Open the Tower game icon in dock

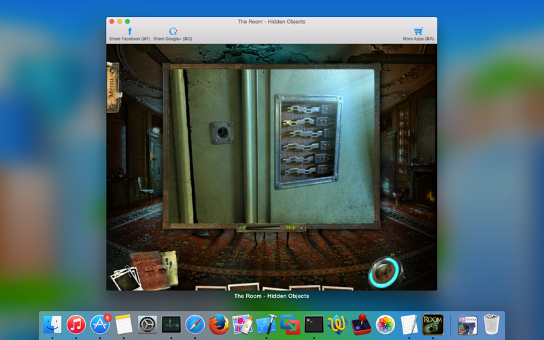[x=467, y=325]
